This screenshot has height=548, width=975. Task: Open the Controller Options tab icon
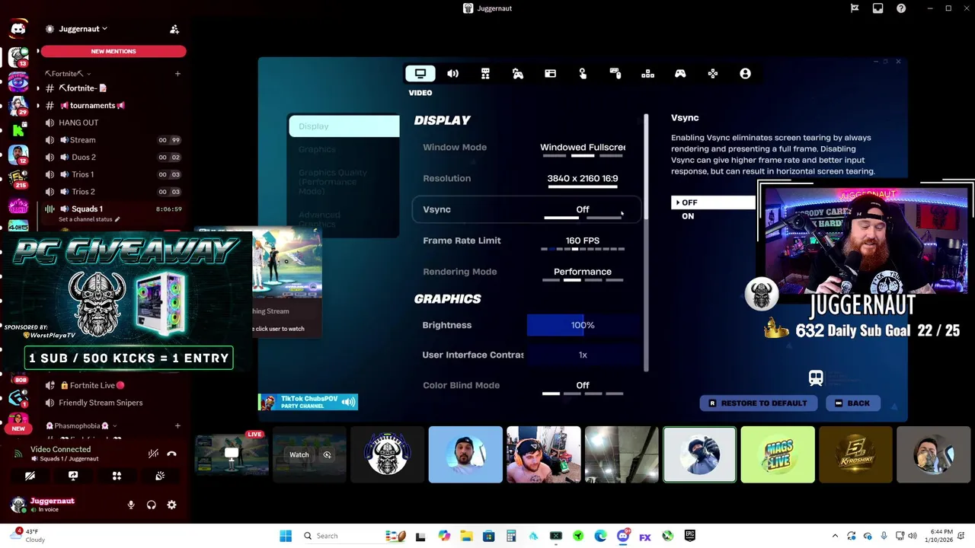click(x=713, y=74)
